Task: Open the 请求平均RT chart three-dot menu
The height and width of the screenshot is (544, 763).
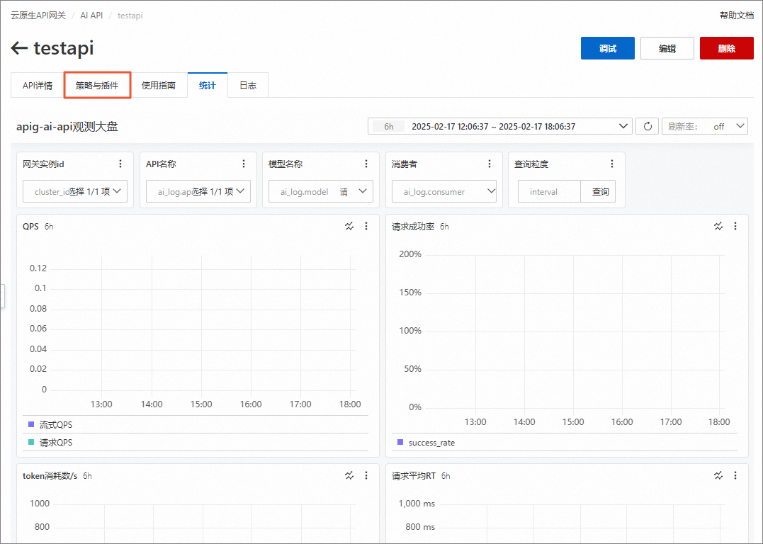Action: (x=735, y=475)
